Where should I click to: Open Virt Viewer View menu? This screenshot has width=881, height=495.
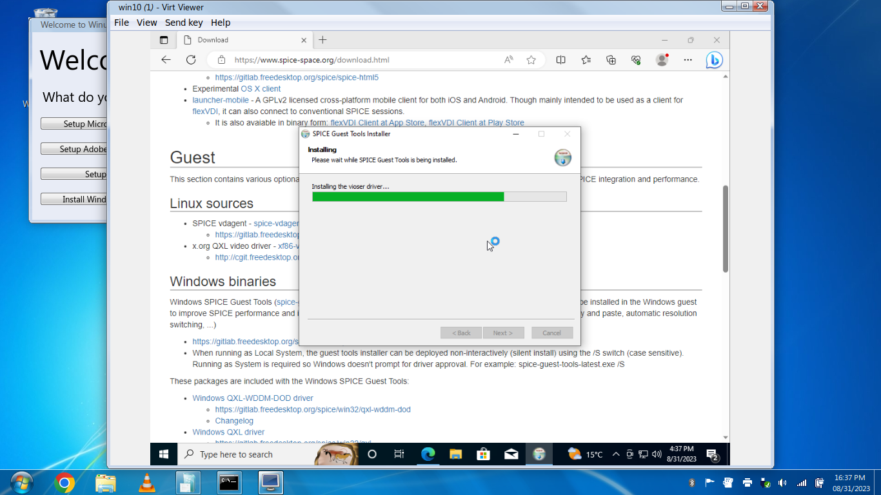click(146, 23)
